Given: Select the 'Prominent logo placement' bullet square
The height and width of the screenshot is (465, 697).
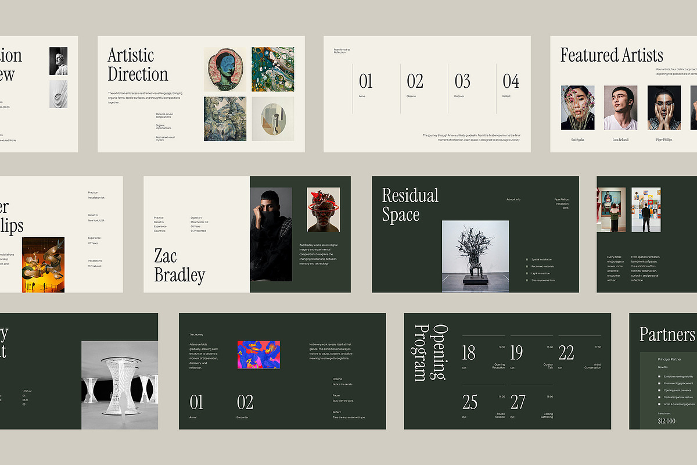Looking at the screenshot, I should (x=659, y=384).
